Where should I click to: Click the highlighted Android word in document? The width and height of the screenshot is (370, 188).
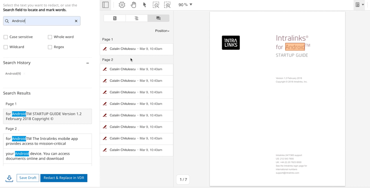295,47
